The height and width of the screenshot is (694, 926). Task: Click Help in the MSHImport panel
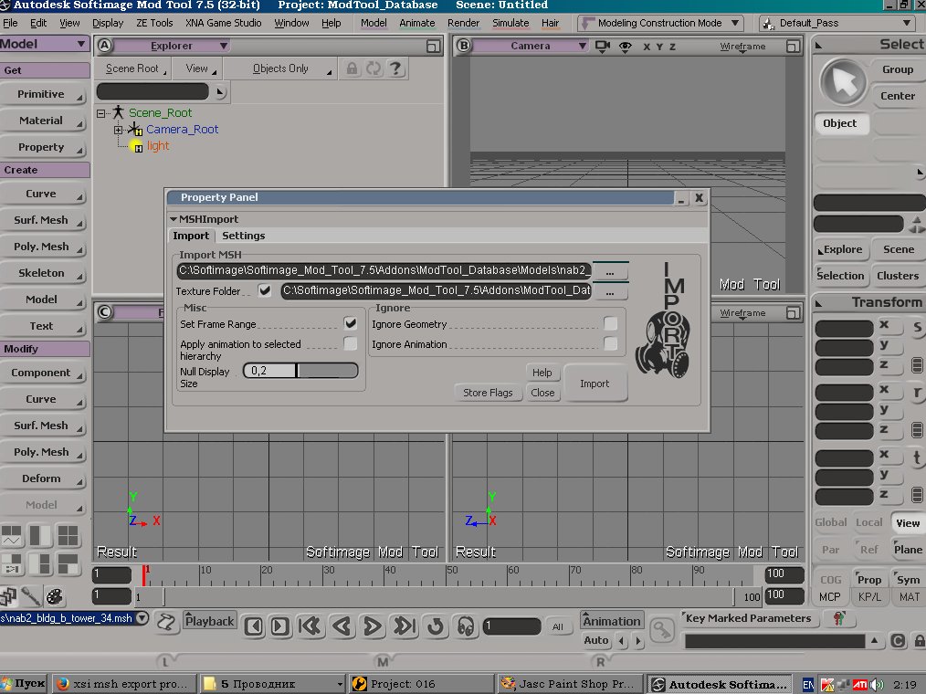click(x=542, y=373)
